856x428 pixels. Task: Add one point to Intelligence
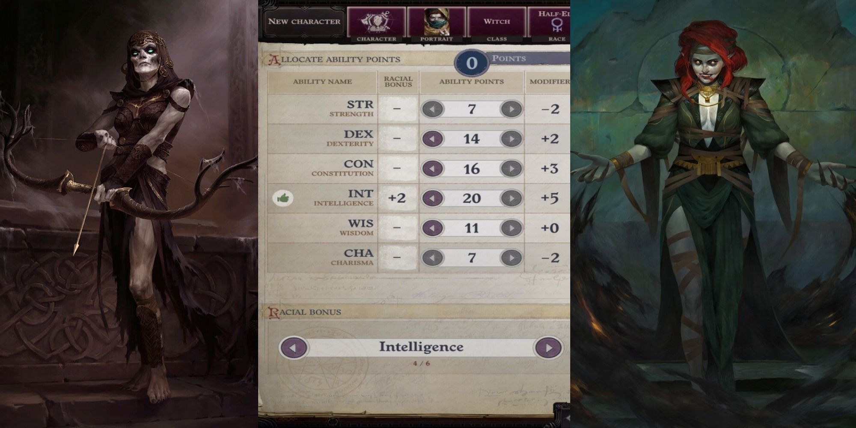(511, 198)
